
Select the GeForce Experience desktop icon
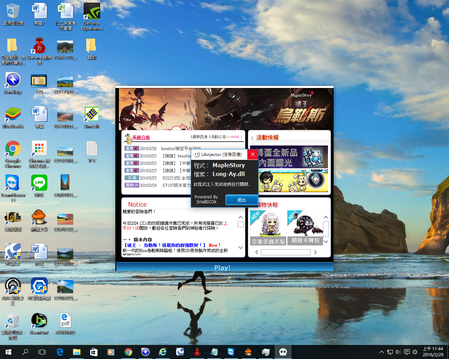(x=92, y=16)
